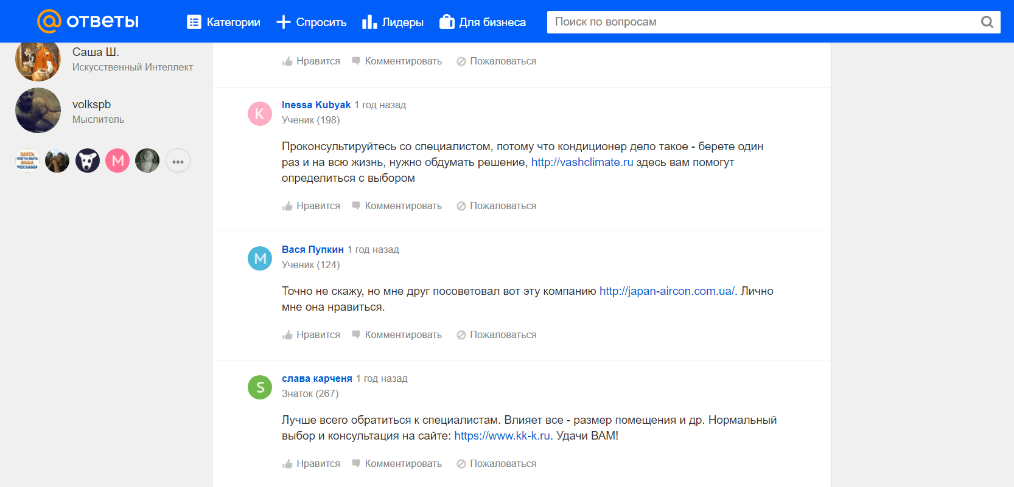This screenshot has height=487, width=1014.
Task: Show more users via three-dots button
Action: point(178,161)
